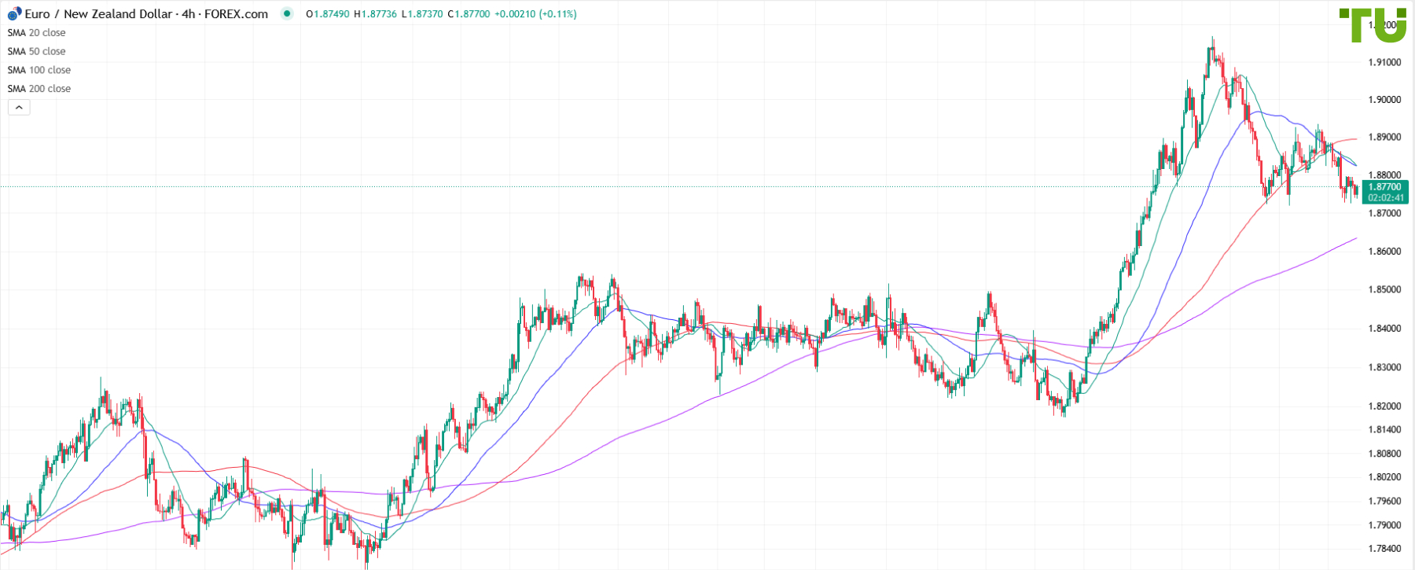This screenshot has height=570, width=1415.
Task: Click the 1.82000 price axis label
Action: pos(1384,406)
